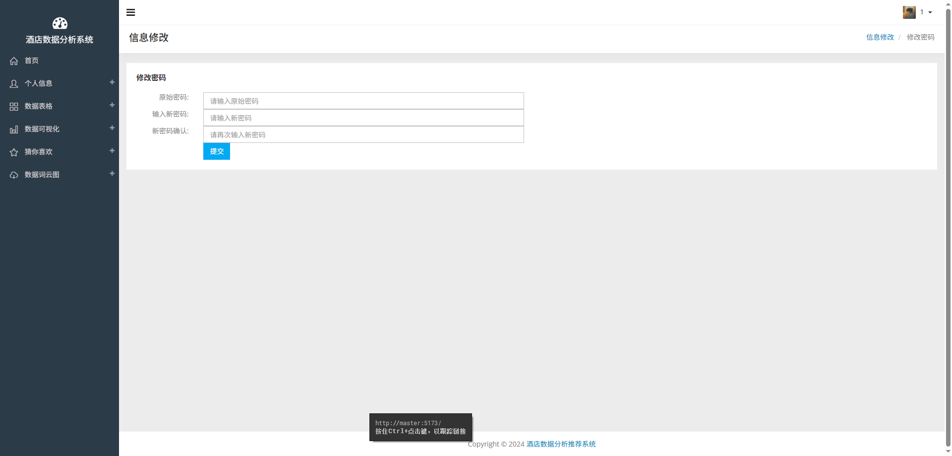Click the home icon beside 首页

click(x=14, y=61)
